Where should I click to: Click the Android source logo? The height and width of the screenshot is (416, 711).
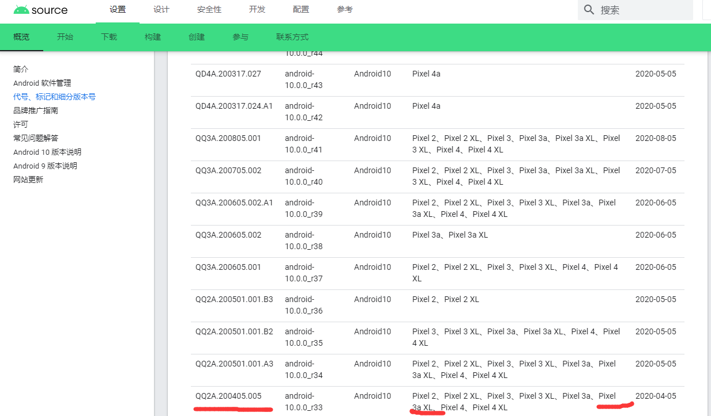pos(40,10)
